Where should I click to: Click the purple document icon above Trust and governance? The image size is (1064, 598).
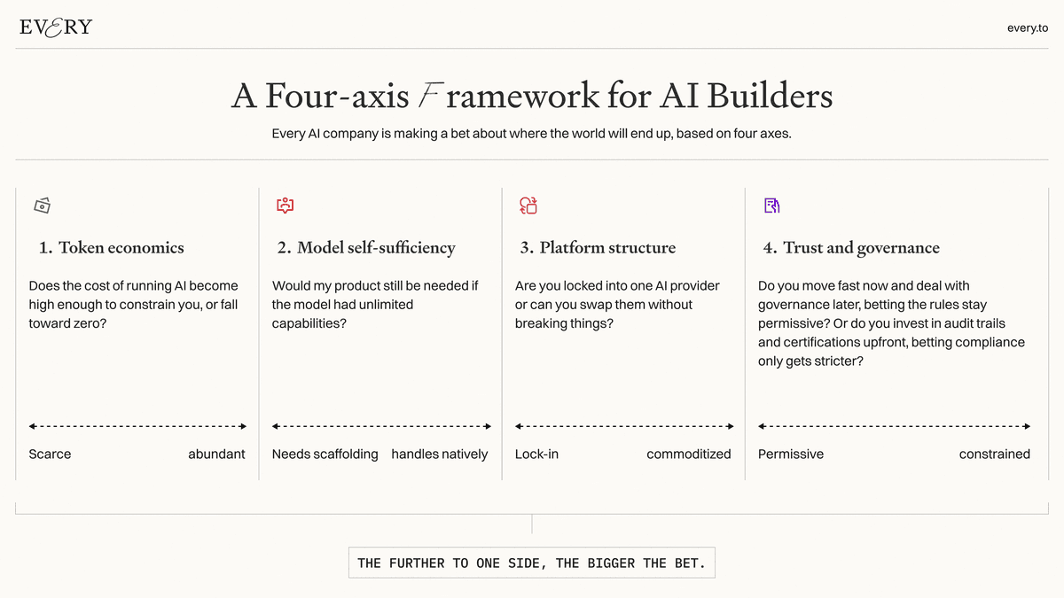[771, 206]
